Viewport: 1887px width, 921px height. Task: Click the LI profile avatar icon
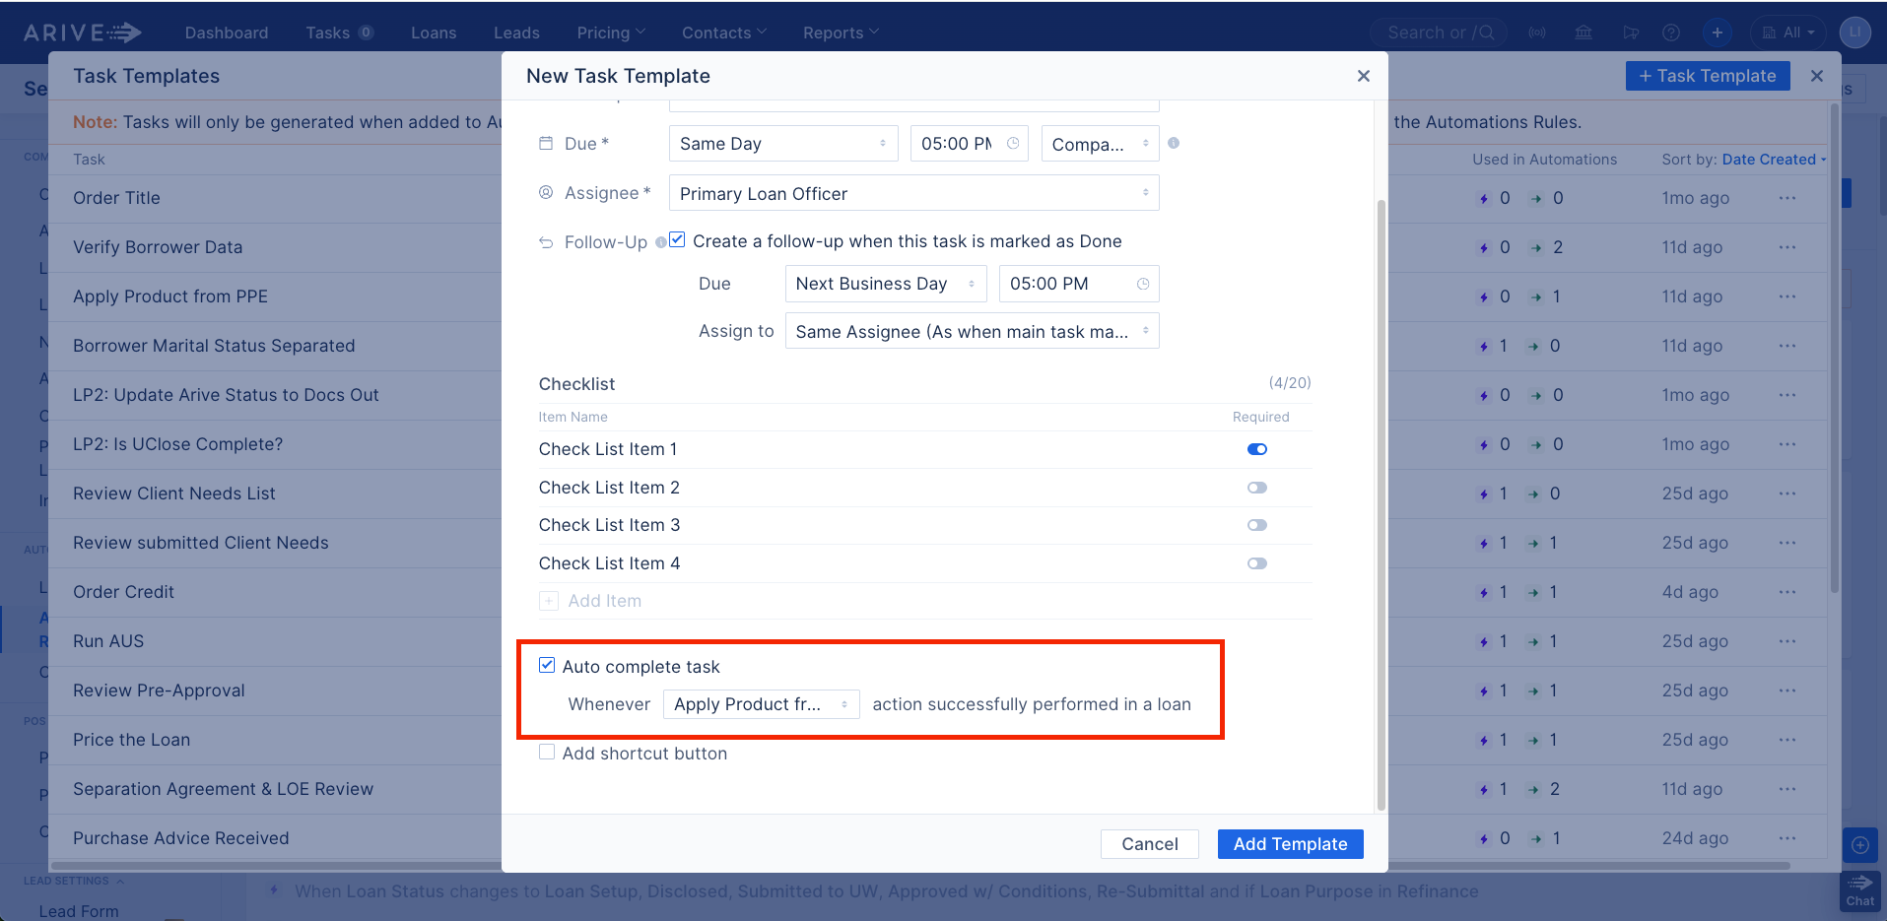coord(1855,32)
